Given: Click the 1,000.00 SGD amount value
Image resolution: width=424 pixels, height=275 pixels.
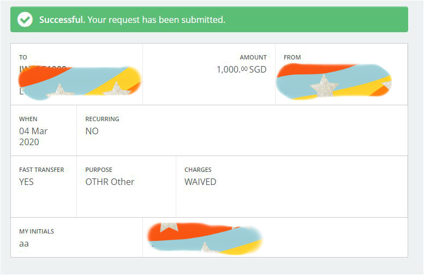Looking at the screenshot, I should [241, 69].
